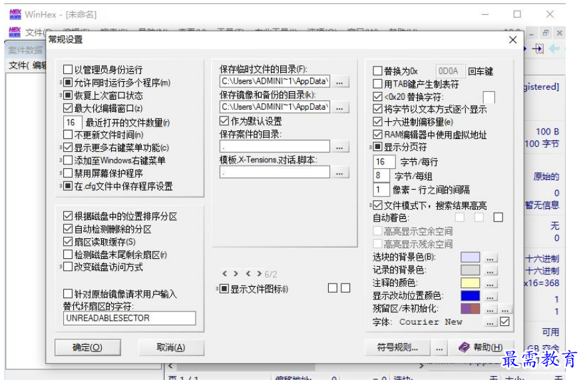Open ellipsis for 显示改动位置颜色
This screenshot has height=380, width=583.
490,296
